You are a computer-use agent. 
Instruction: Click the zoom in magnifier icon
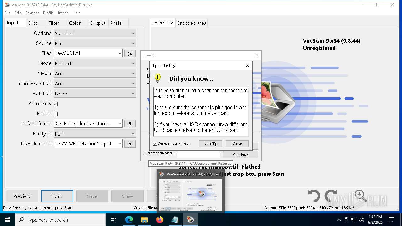click(x=360, y=196)
